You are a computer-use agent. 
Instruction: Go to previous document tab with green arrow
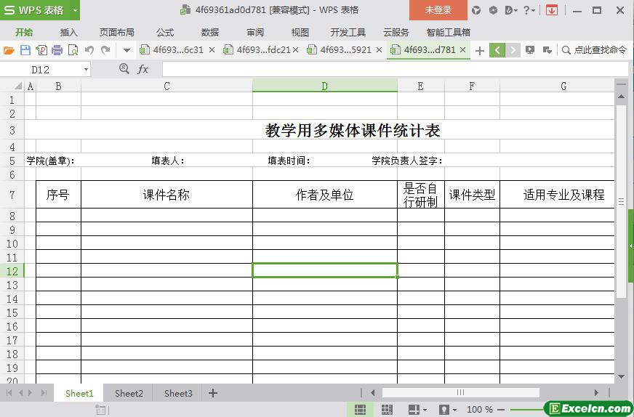coord(497,50)
